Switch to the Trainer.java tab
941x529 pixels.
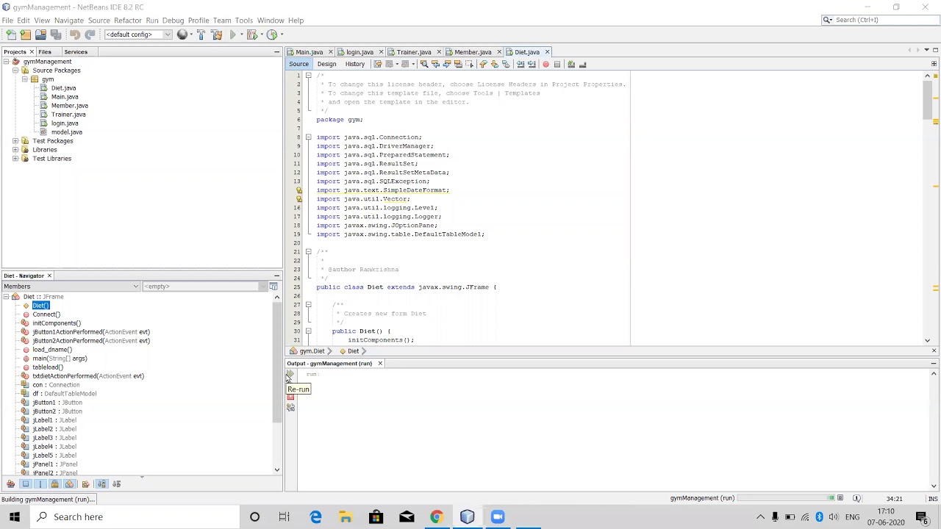coord(413,52)
